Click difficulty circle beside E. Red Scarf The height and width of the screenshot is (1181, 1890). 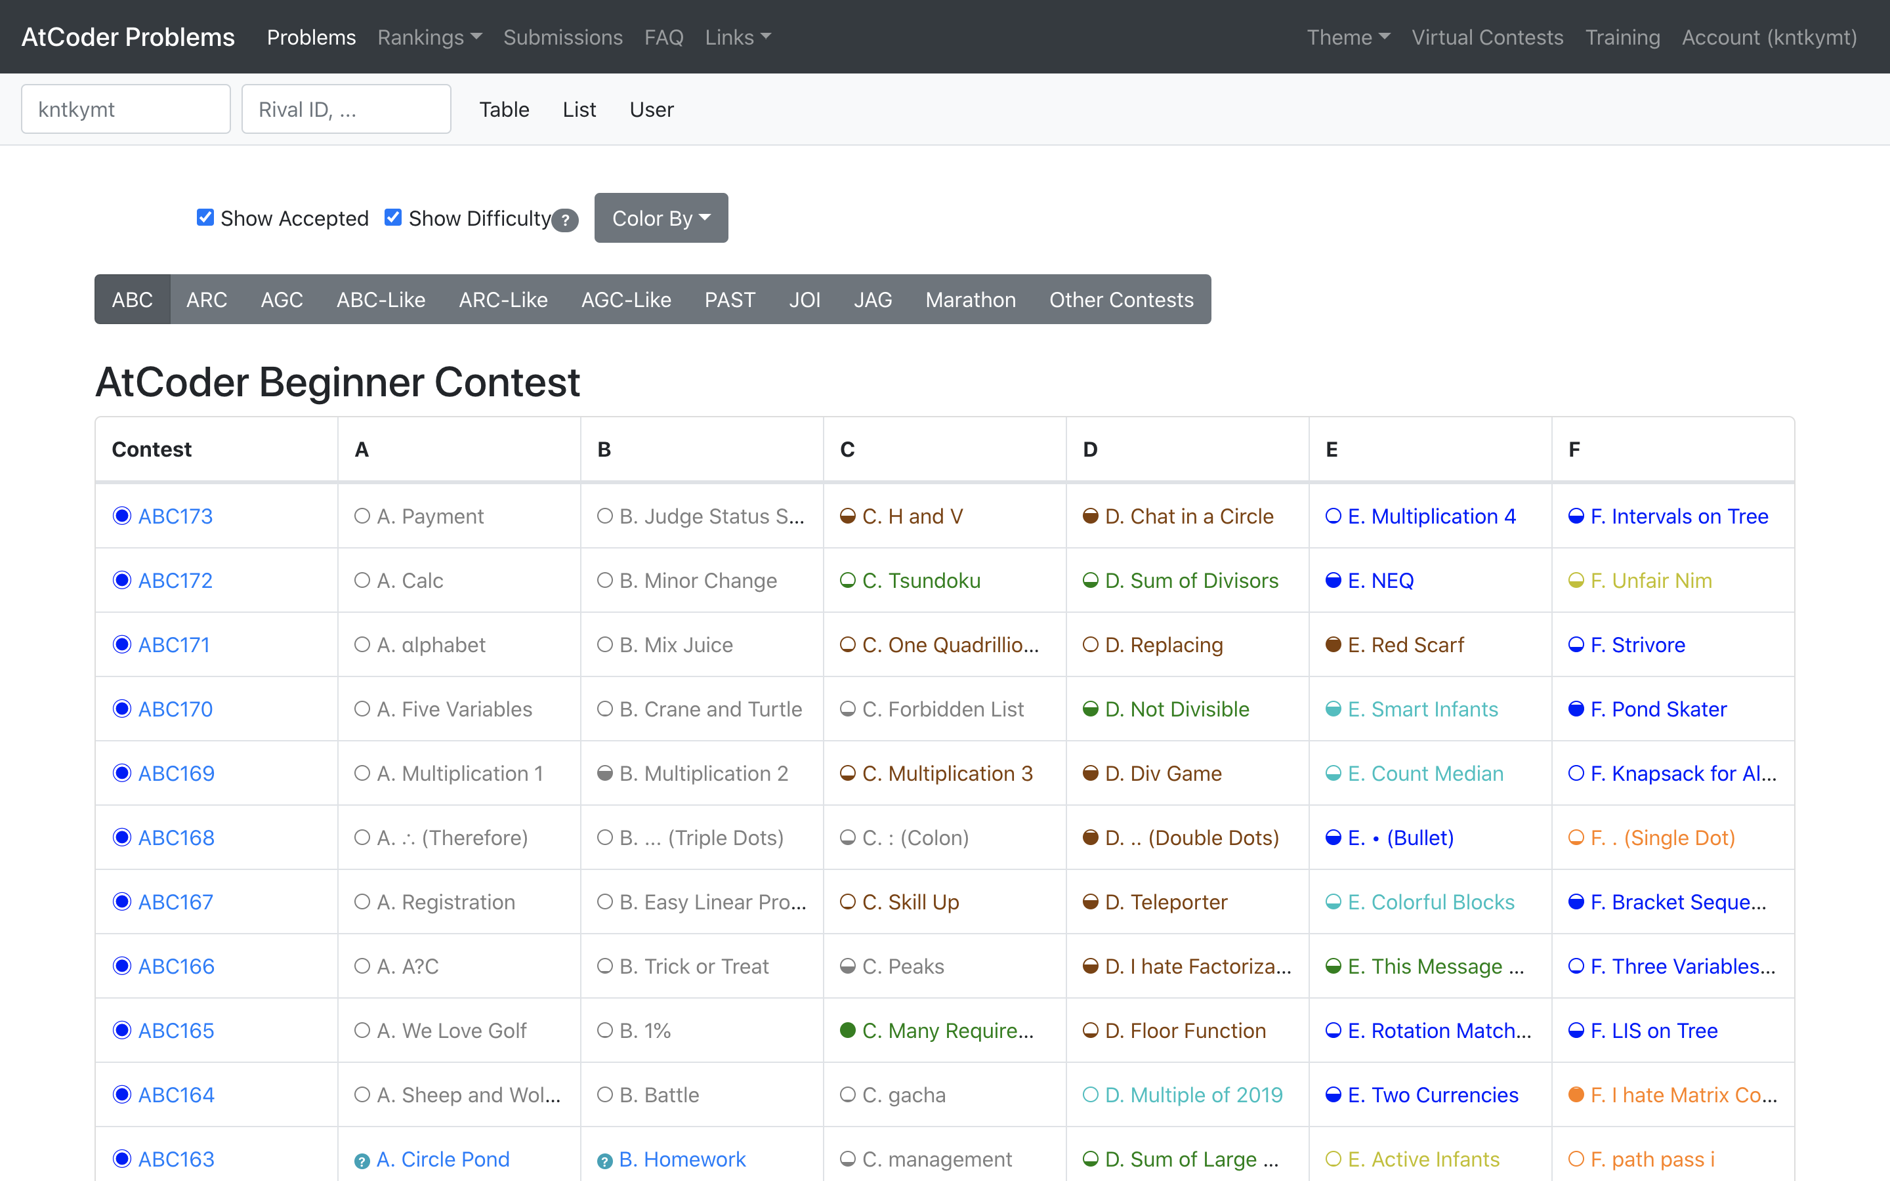point(1333,644)
